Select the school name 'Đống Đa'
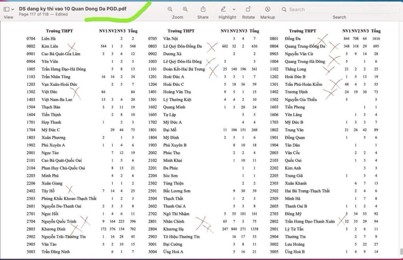The image size is (403, 260). (293, 39)
